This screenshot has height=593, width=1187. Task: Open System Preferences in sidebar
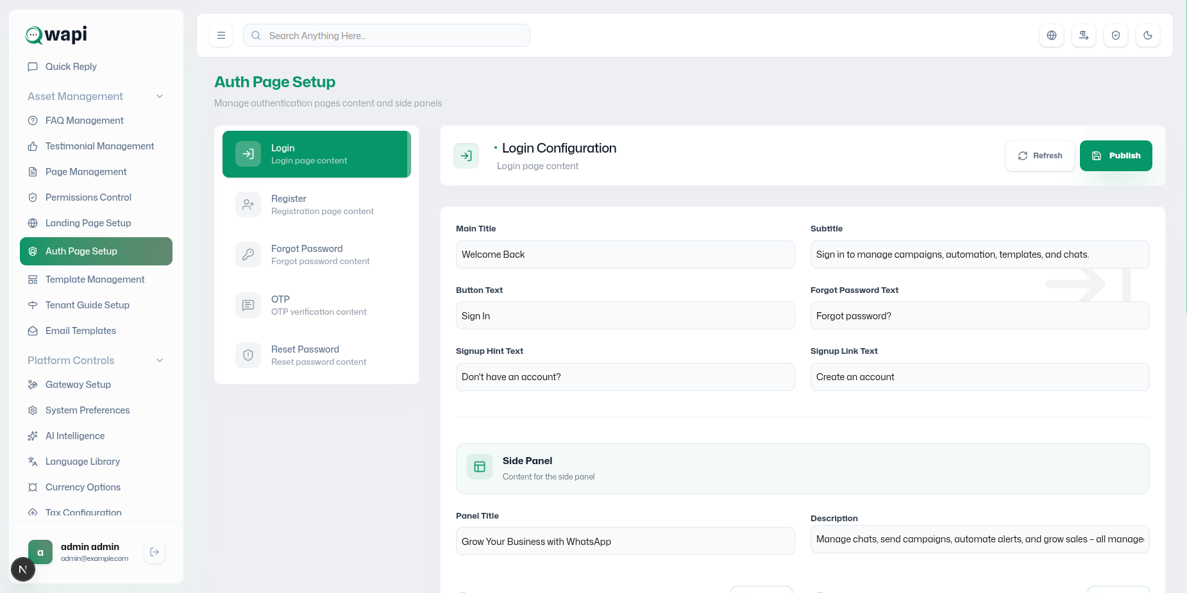(x=96, y=410)
